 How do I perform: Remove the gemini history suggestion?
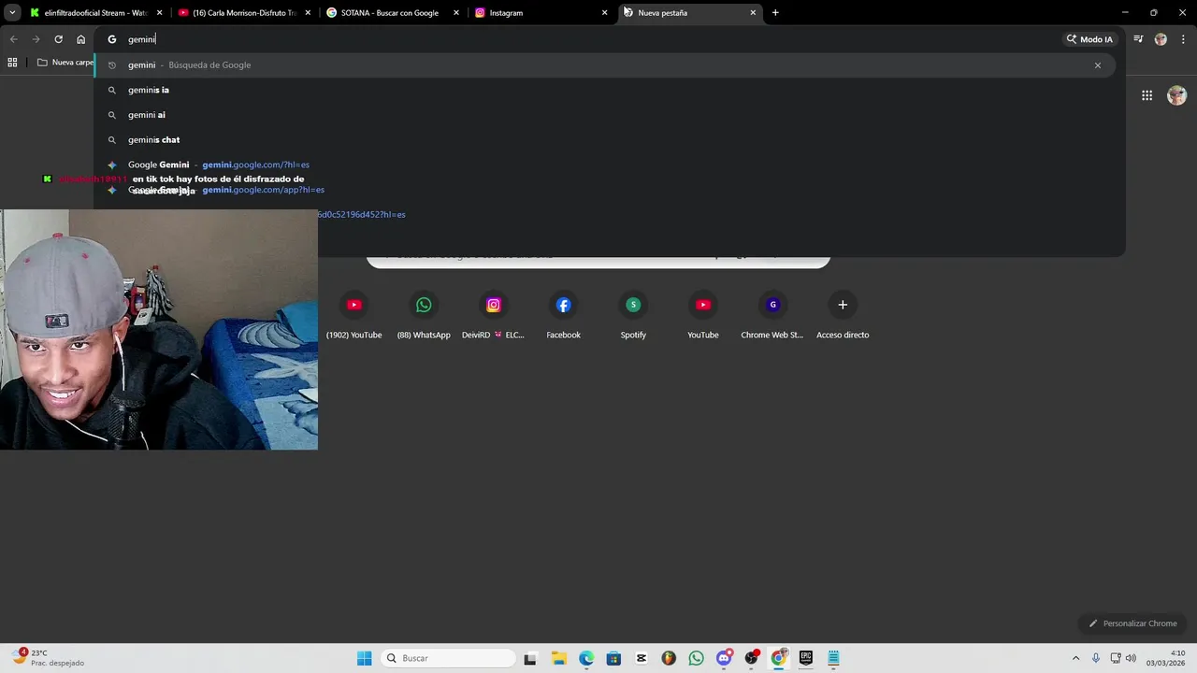pos(1098,65)
